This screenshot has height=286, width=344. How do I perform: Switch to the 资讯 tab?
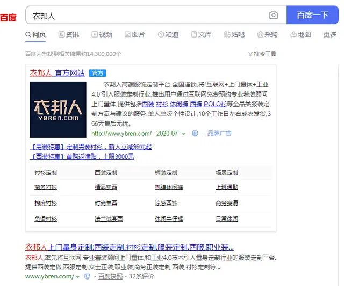69,34
